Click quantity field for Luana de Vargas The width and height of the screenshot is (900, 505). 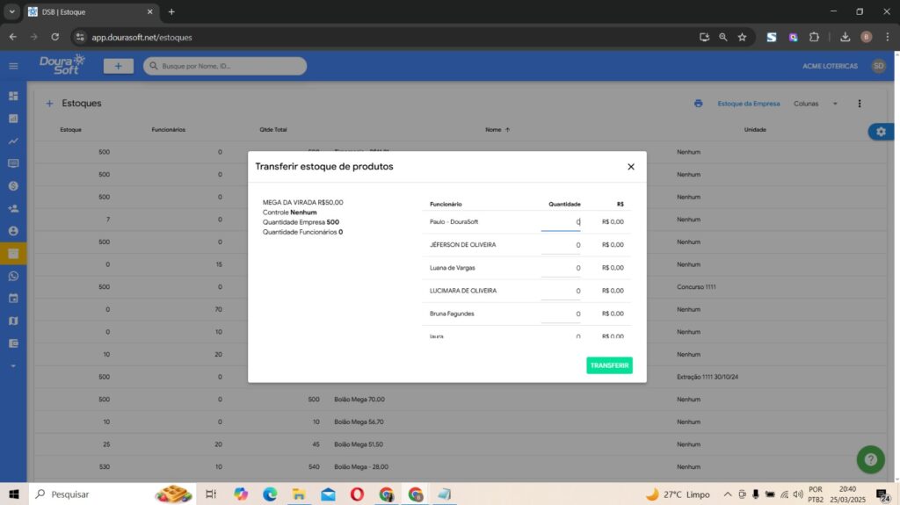click(x=561, y=268)
